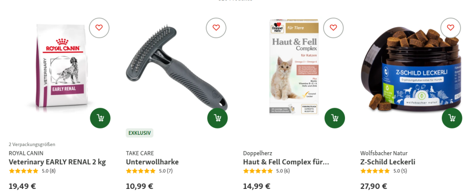Add Royal Canin Early Renal to cart
The width and height of the screenshot is (466, 193).
(x=100, y=118)
